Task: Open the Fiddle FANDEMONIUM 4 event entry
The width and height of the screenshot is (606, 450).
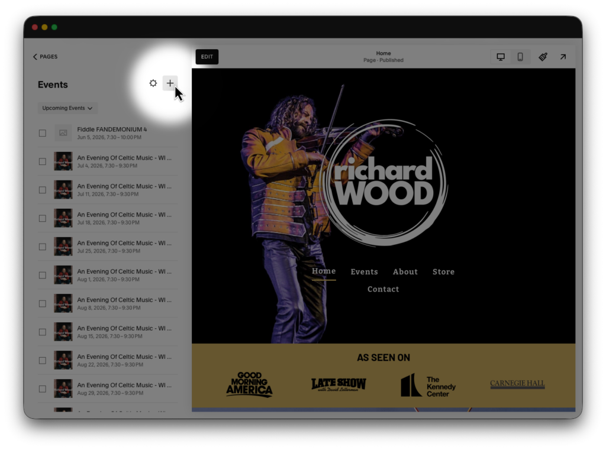Action: coord(112,130)
